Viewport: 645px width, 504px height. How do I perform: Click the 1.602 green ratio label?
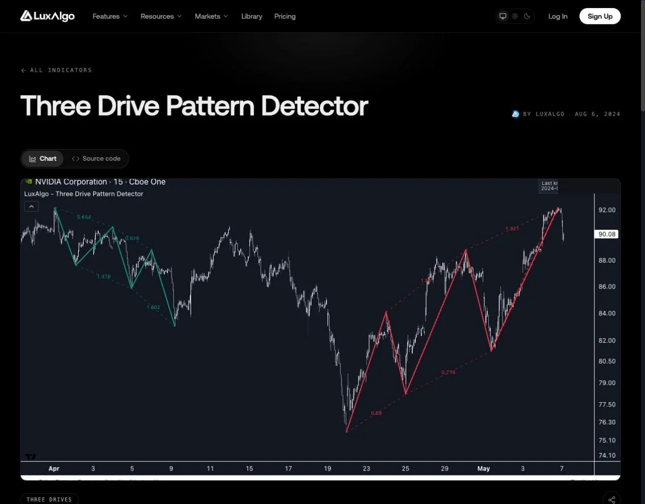click(x=153, y=307)
